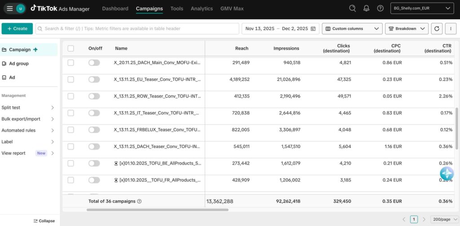Open the 200/page size dropdown
This screenshot has width=460, height=226.
(x=444, y=219)
